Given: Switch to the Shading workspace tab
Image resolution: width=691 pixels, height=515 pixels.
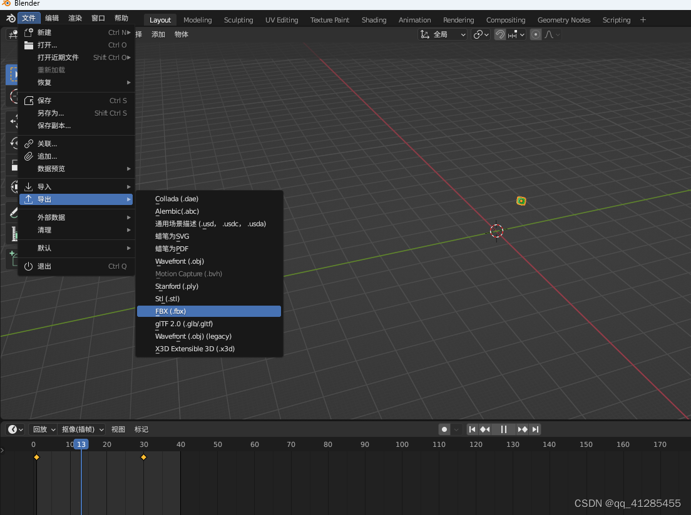Looking at the screenshot, I should (x=374, y=20).
